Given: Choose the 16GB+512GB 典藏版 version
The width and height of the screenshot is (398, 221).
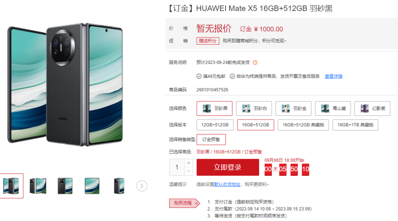Looking at the screenshot, I should point(303,125).
